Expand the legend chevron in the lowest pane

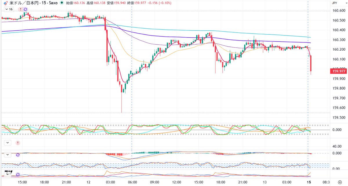click(8, 174)
